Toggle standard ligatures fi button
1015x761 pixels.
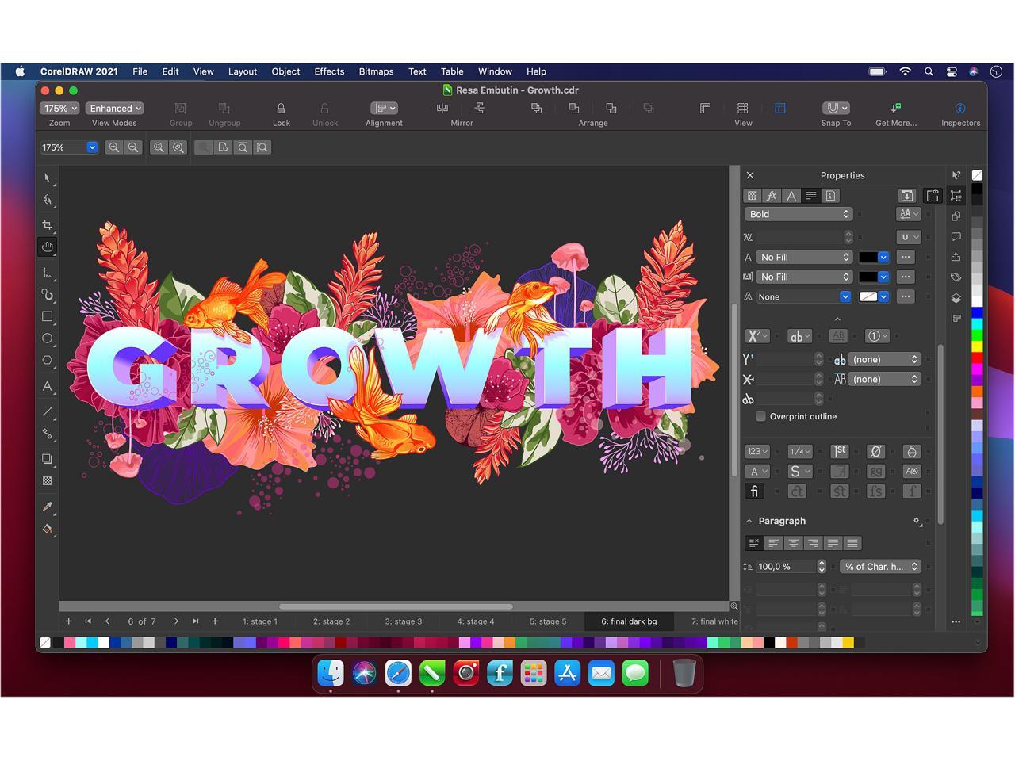point(754,491)
